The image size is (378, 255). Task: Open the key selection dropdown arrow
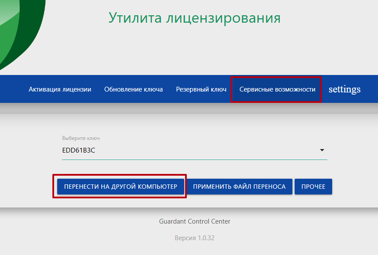click(322, 150)
